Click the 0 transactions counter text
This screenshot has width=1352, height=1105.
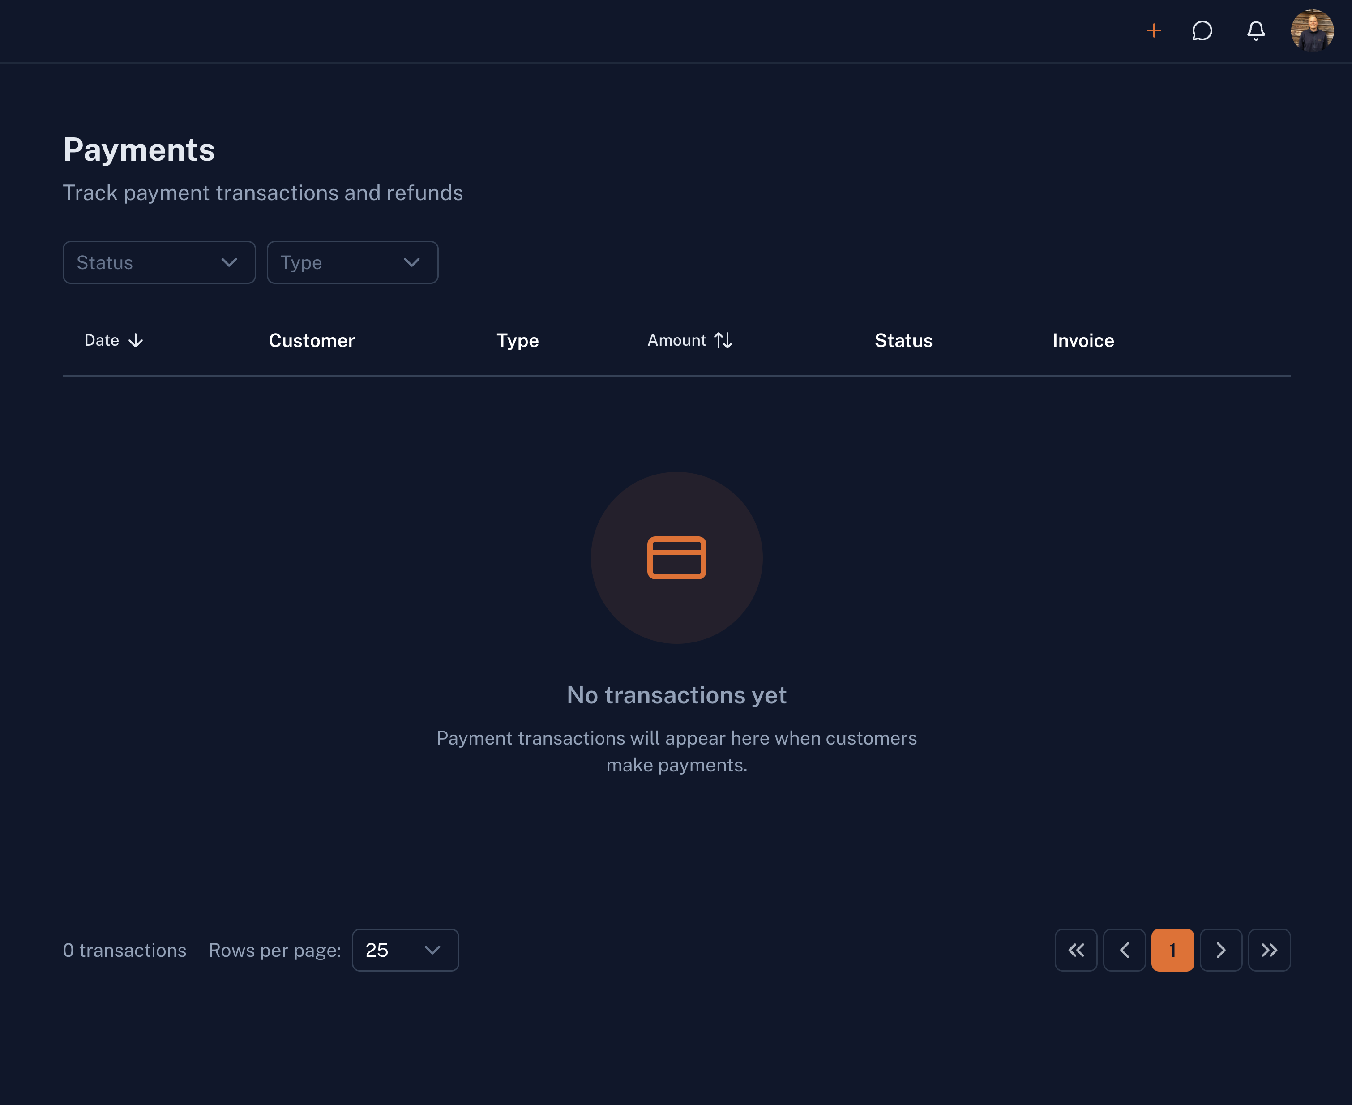coord(125,951)
